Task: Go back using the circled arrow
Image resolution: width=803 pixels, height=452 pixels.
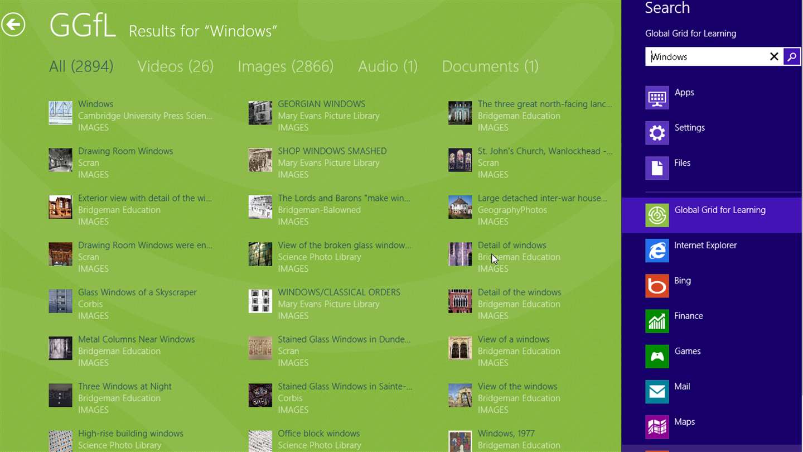Action: pos(13,25)
